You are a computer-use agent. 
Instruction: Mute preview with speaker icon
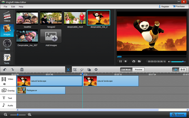169,62
